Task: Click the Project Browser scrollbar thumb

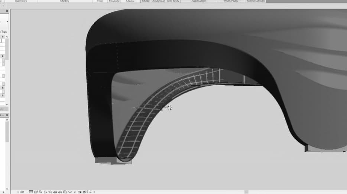Action: click(7, 132)
